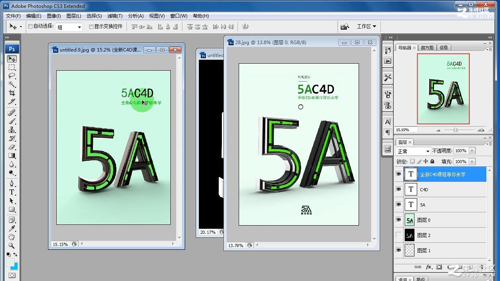Open the 图层(L) menu
This screenshot has width=500, height=281.
coord(74,16)
